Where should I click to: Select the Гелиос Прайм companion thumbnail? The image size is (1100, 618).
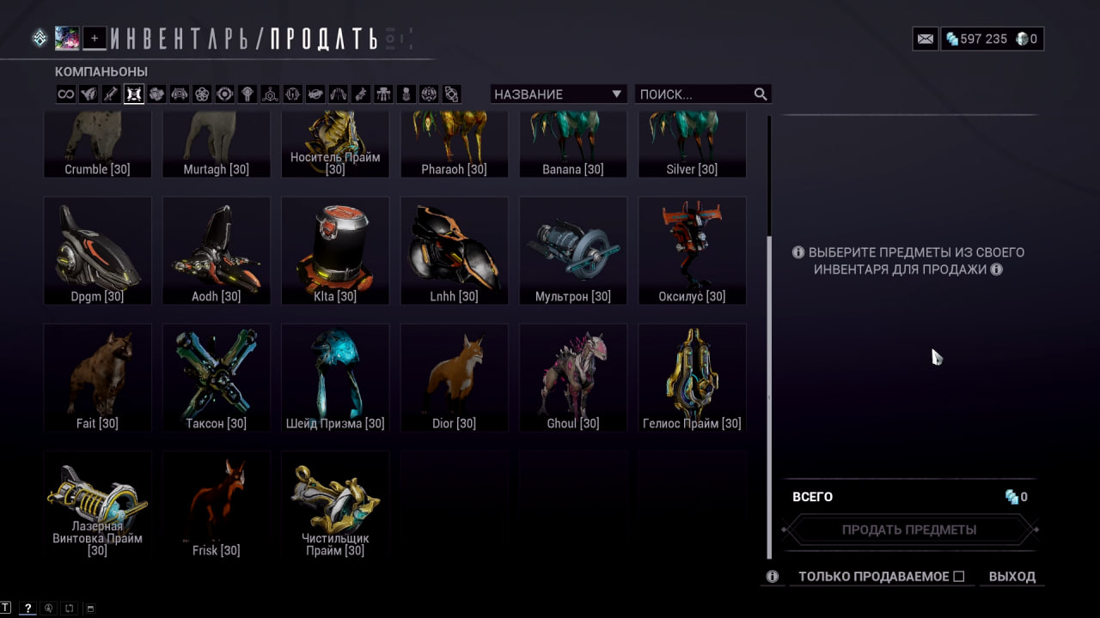[693, 378]
